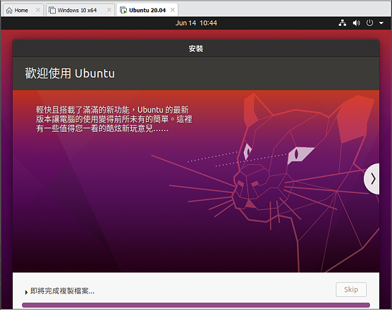Viewport: 392px width, 310px height.
Task: Close the Home tab
Action: (x=38, y=10)
